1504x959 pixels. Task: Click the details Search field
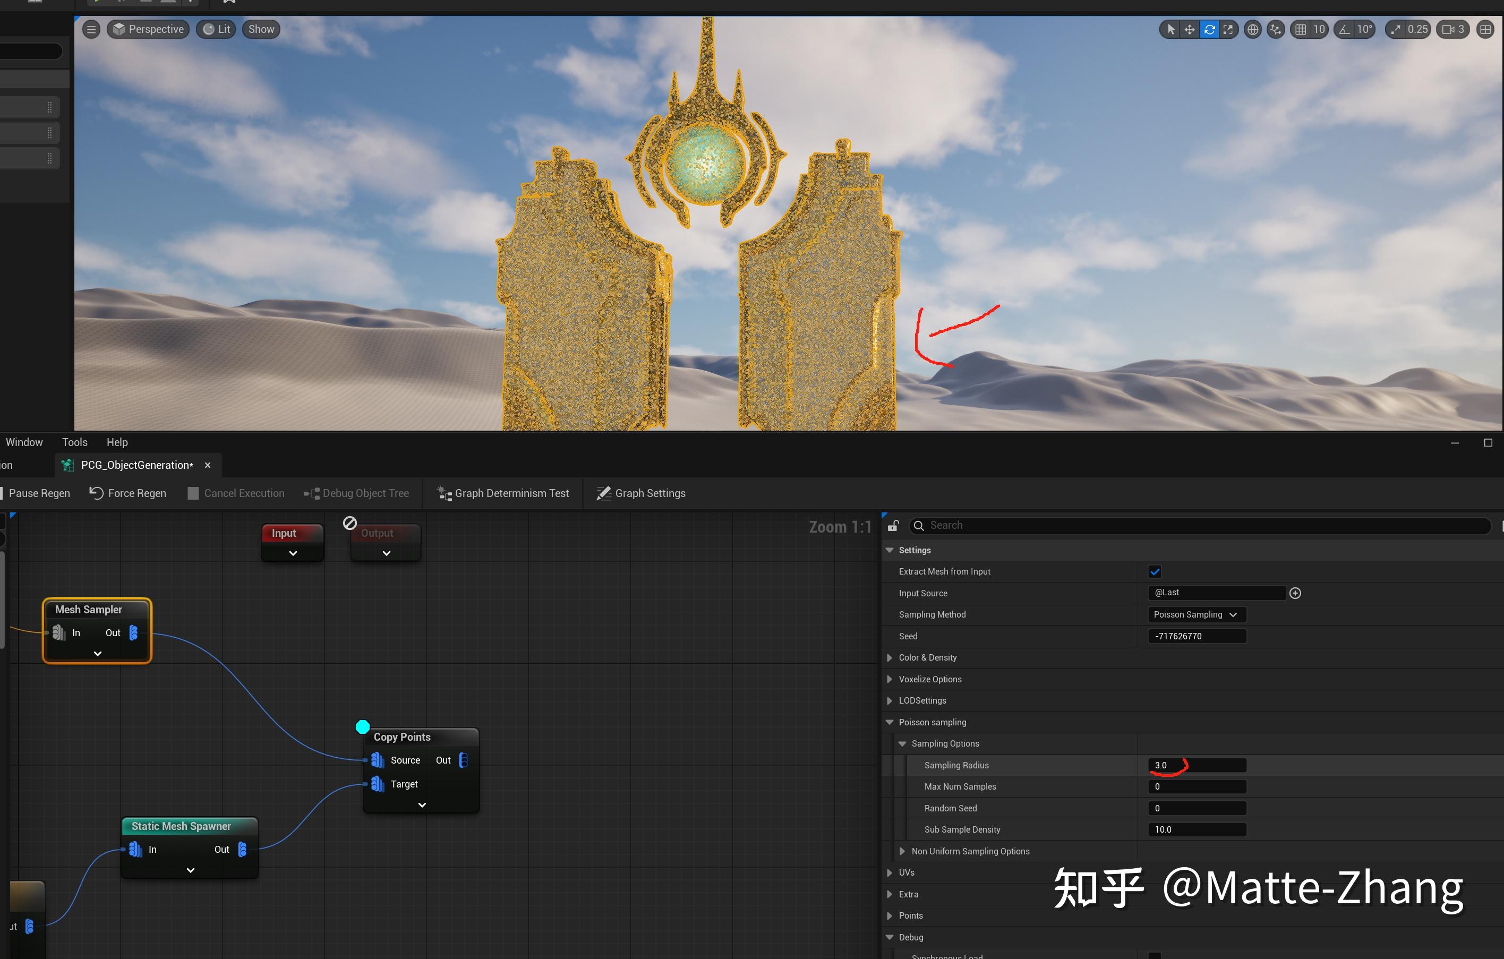[1199, 526]
